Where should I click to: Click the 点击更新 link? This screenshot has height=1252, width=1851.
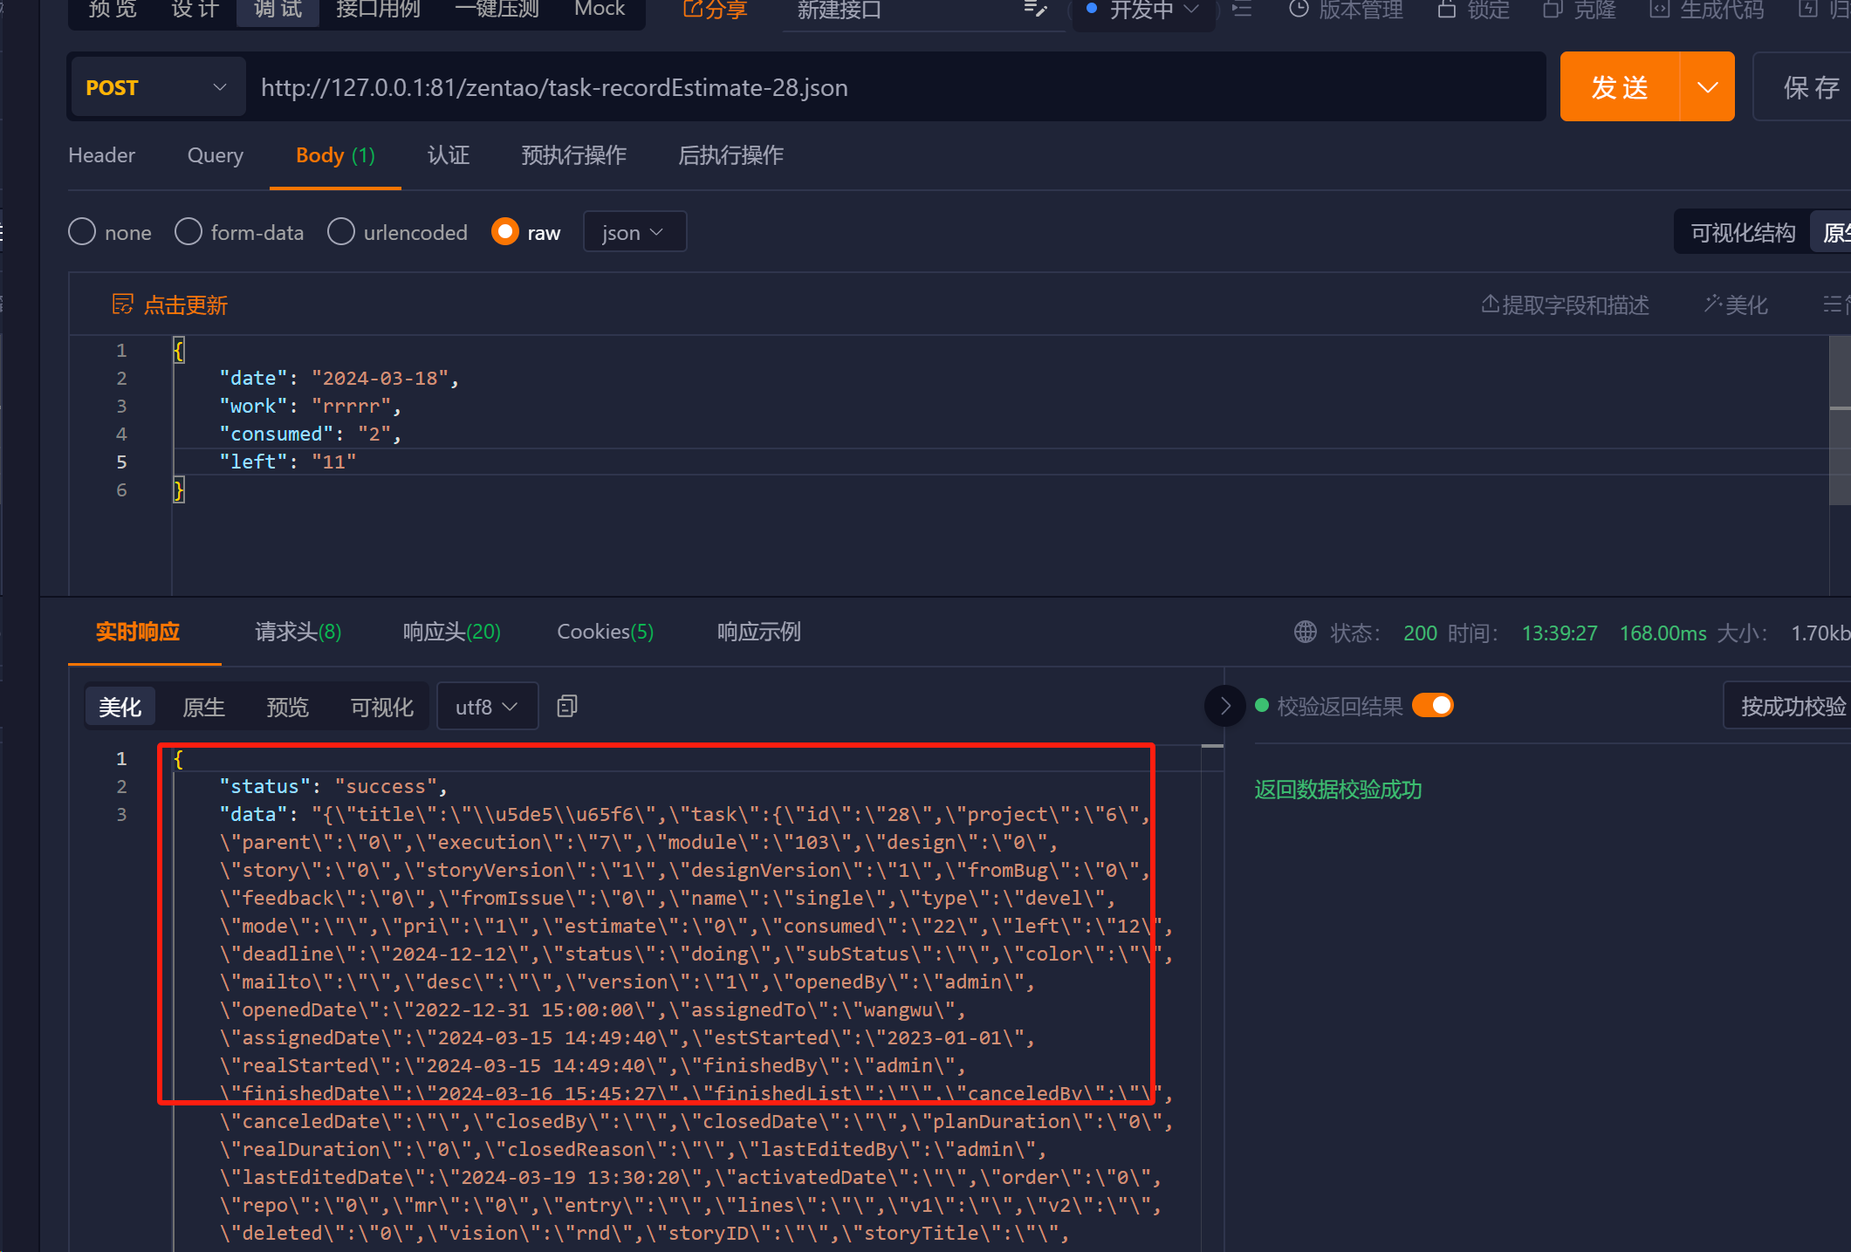click(x=185, y=305)
